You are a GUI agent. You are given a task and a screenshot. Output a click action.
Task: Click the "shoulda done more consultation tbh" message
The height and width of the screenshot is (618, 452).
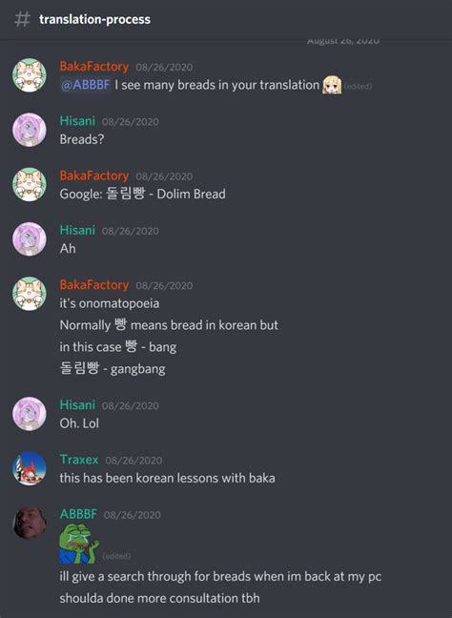pyautogui.click(x=159, y=598)
